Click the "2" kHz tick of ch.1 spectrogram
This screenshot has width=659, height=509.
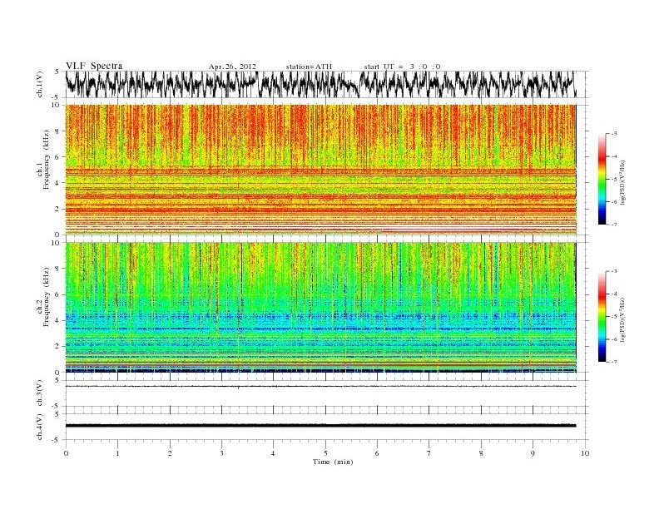pyautogui.click(x=57, y=209)
